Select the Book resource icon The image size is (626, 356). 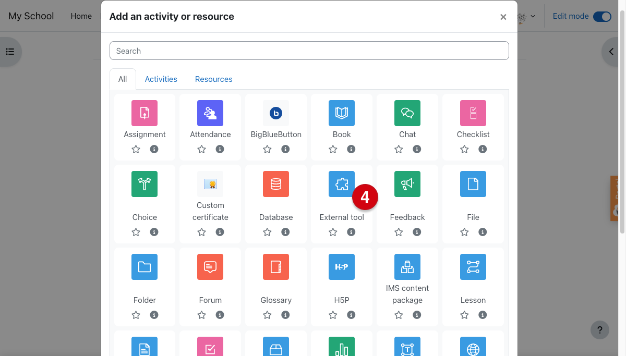click(x=342, y=113)
